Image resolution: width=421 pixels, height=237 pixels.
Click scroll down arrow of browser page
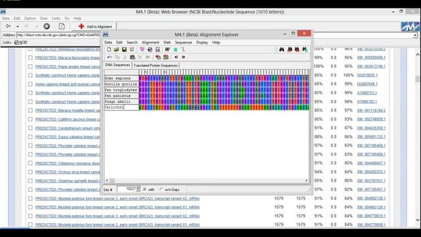[x=418, y=220]
